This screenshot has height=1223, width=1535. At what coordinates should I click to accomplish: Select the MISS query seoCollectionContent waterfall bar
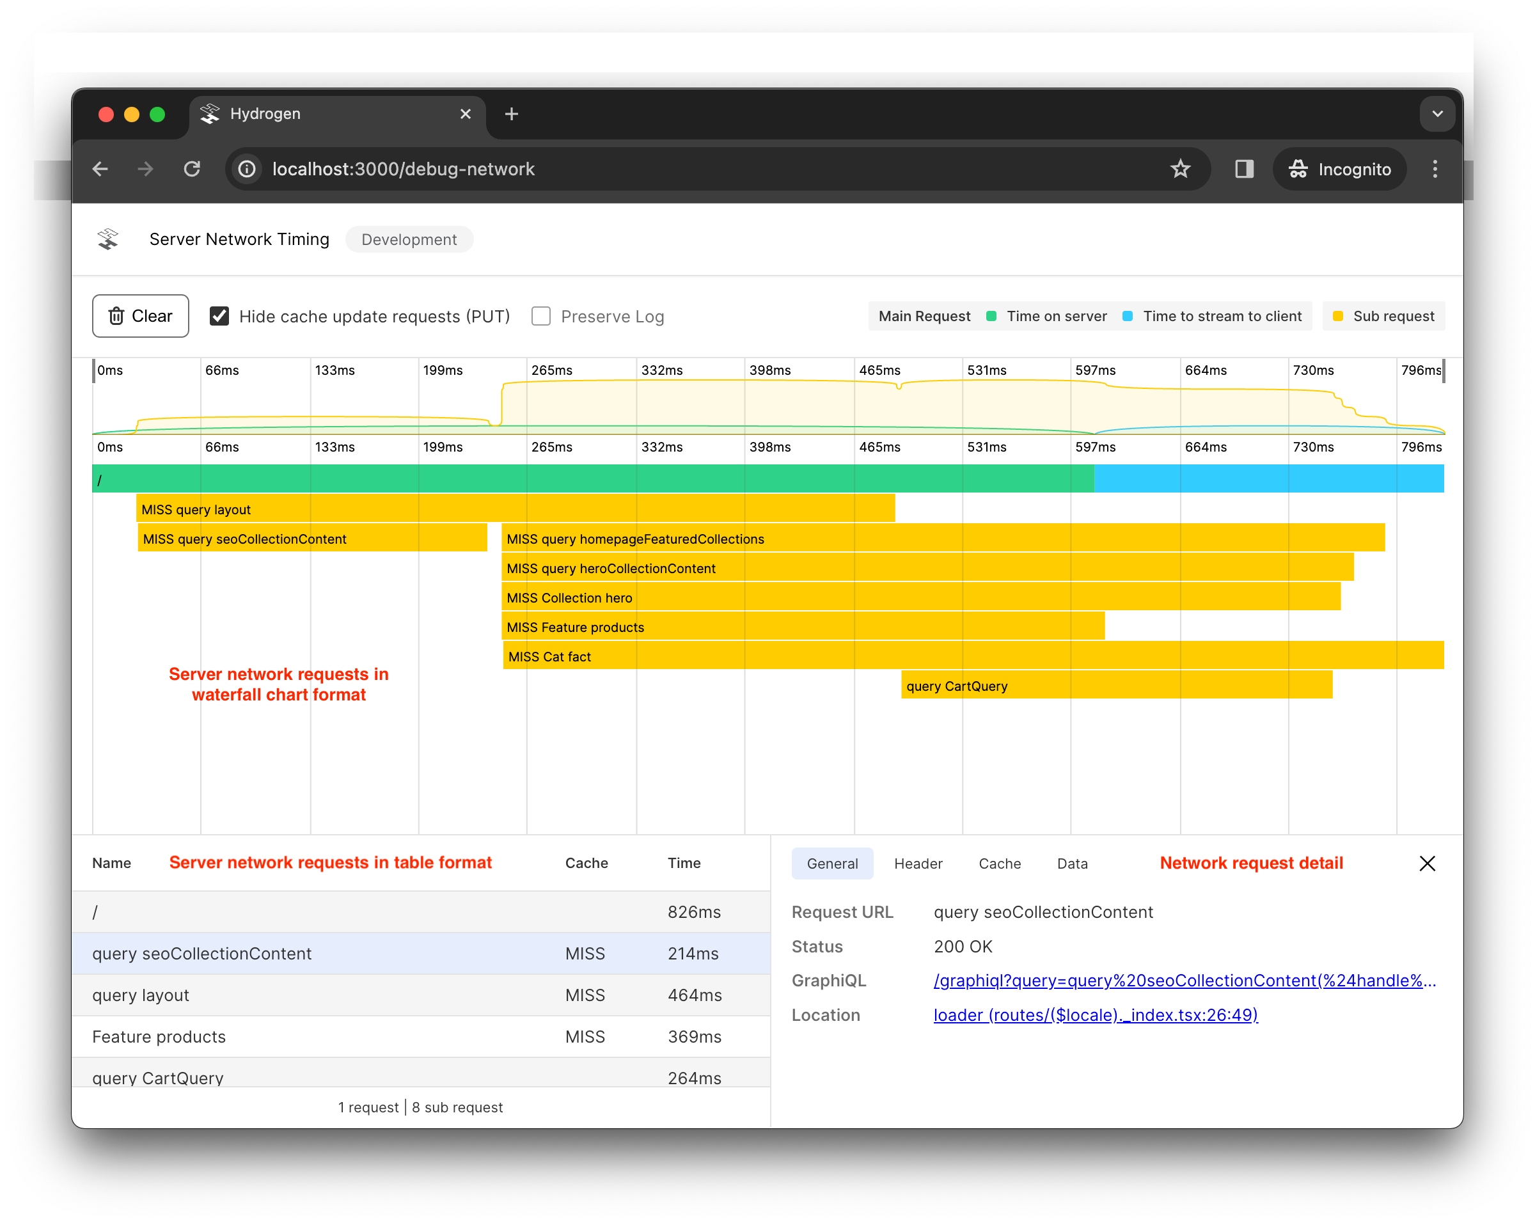[313, 538]
